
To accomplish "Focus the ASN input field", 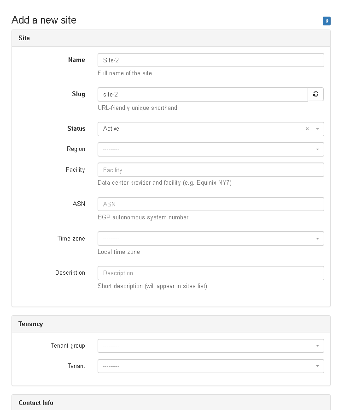I will click(210, 204).
